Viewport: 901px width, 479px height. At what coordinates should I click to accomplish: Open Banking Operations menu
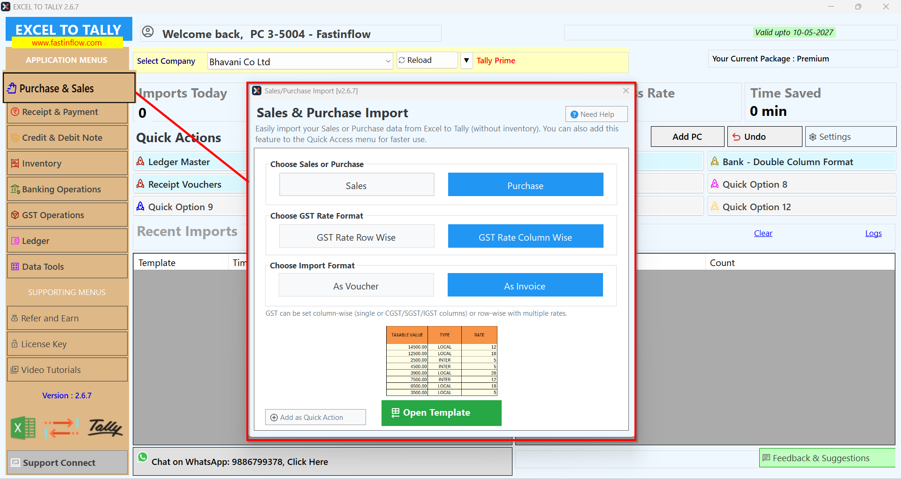click(x=67, y=189)
